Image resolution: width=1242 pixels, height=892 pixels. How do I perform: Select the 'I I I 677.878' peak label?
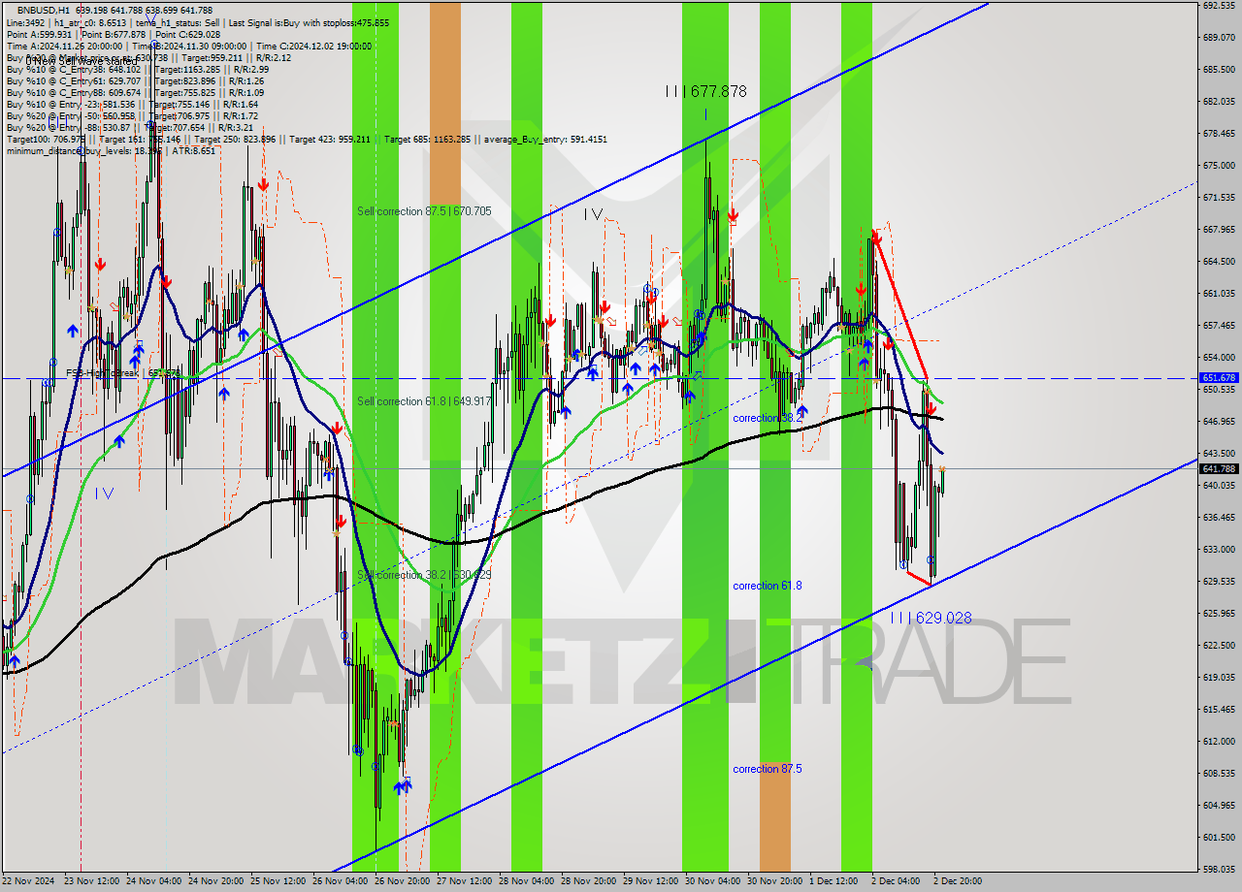pyautogui.click(x=705, y=91)
